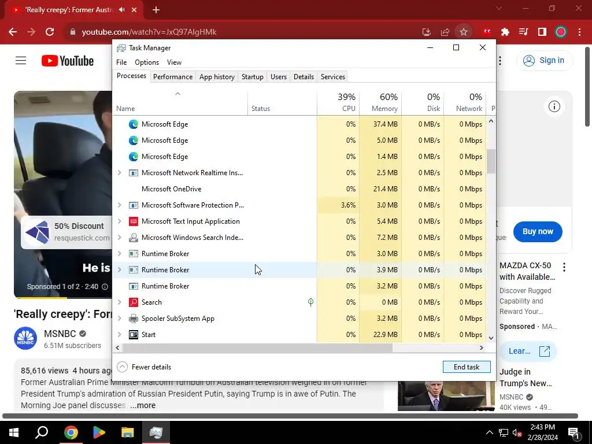This screenshot has width=592, height=444.
Task: Click the info icon on the ad panel
Action: (x=554, y=106)
